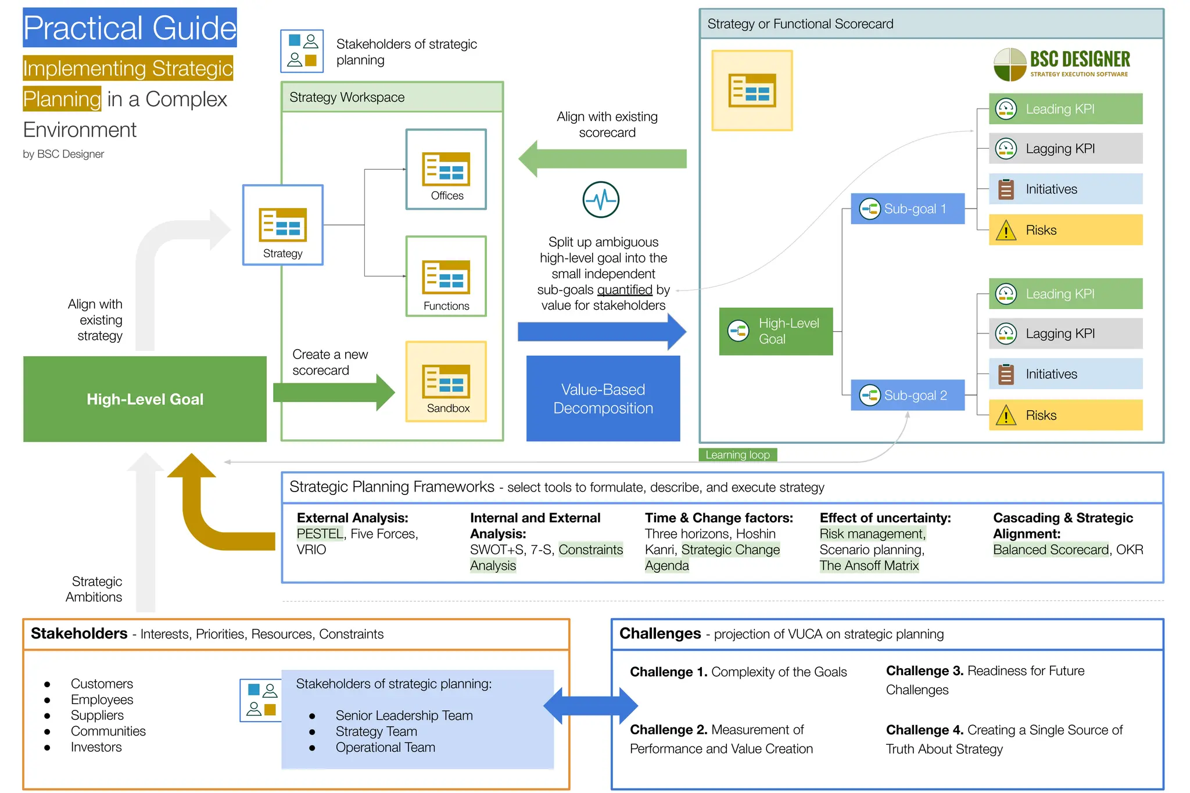Image resolution: width=1190 pixels, height=793 pixels.
Task: Open the Balanced Scorecard highlighted link
Action: click(x=1051, y=550)
